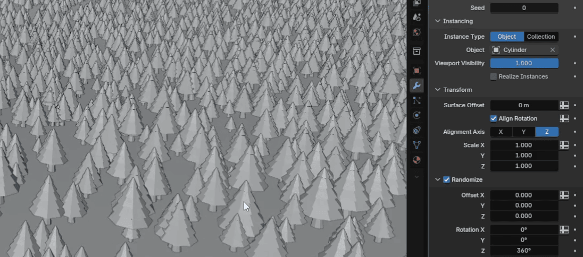Open the Object Constraints properties tab

pos(417,130)
